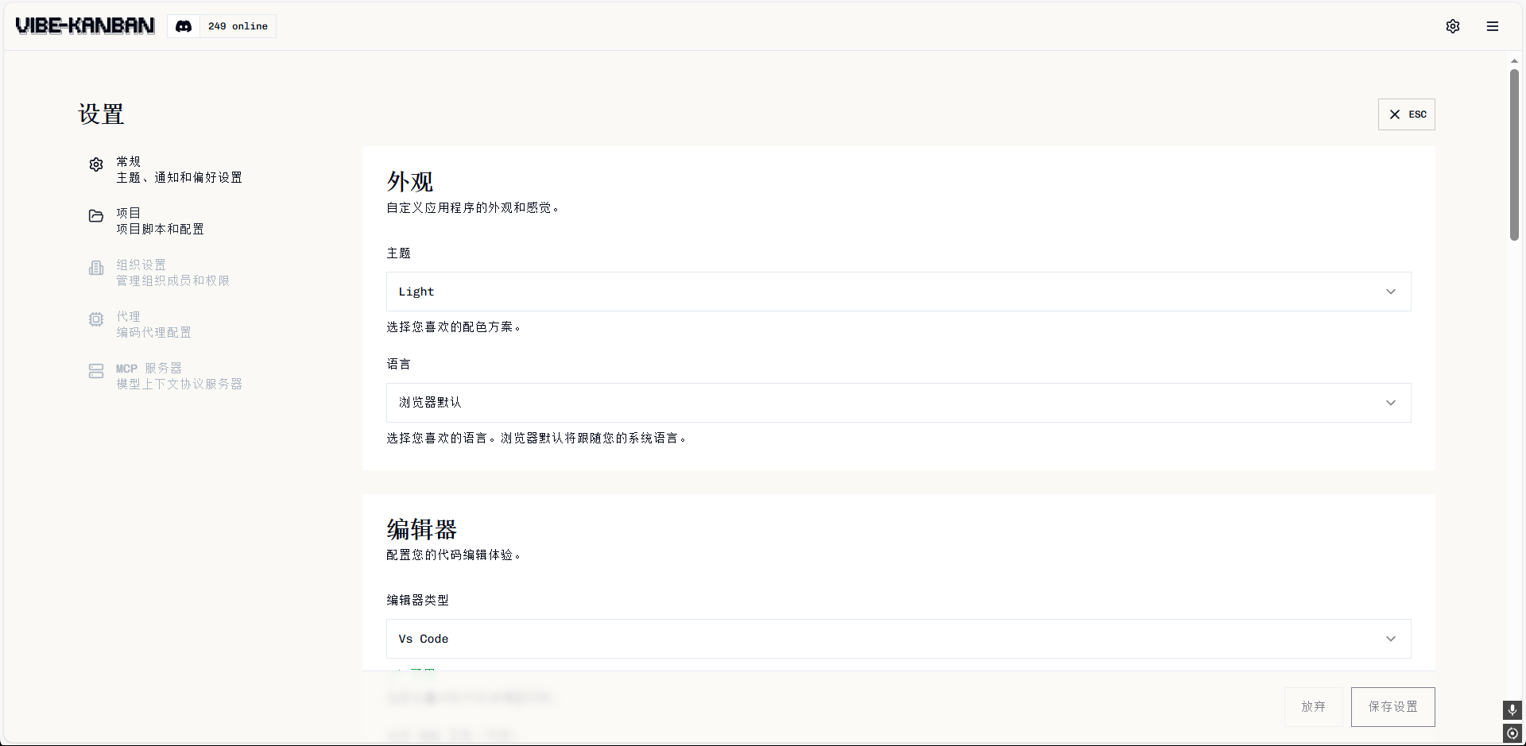
Task: Click the 249 online counter
Action: (238, 26)
